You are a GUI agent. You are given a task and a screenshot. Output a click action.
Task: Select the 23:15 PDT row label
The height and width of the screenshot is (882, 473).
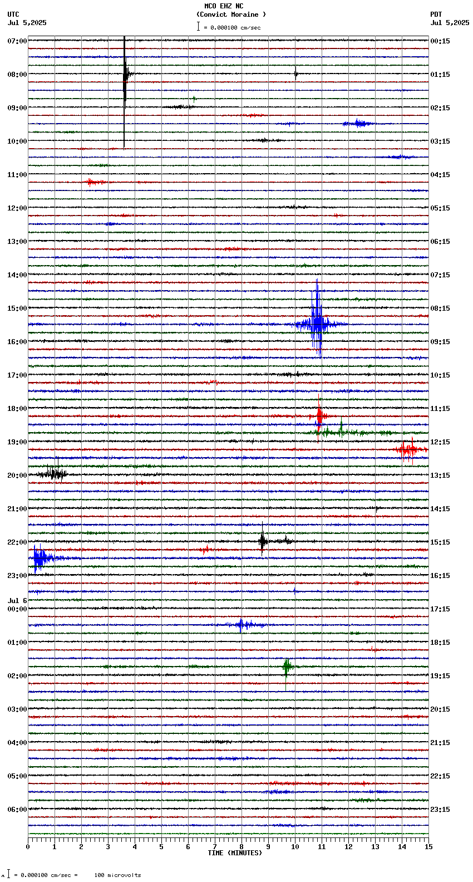click(x=440, y=810)
